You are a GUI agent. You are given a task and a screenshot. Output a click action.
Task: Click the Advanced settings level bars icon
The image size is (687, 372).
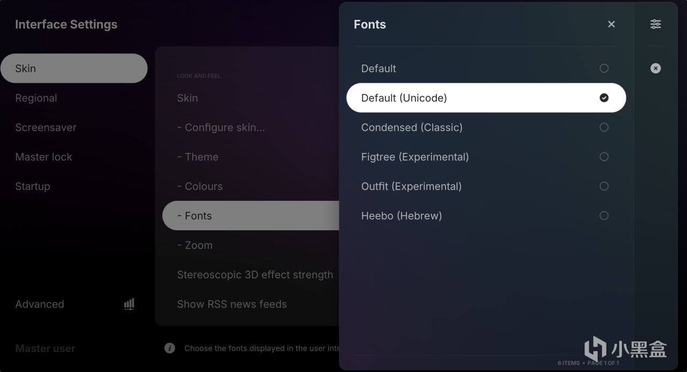129,304
